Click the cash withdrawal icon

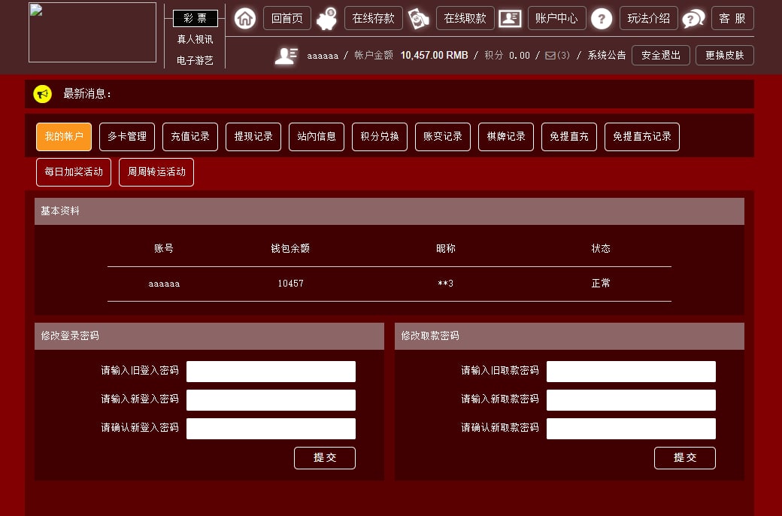[x=419, y=19]
